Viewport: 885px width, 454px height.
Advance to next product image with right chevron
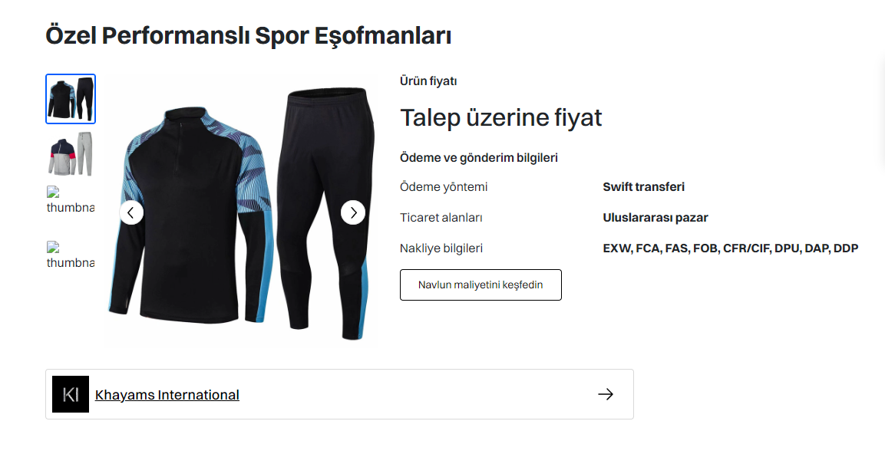coord(353,212)
